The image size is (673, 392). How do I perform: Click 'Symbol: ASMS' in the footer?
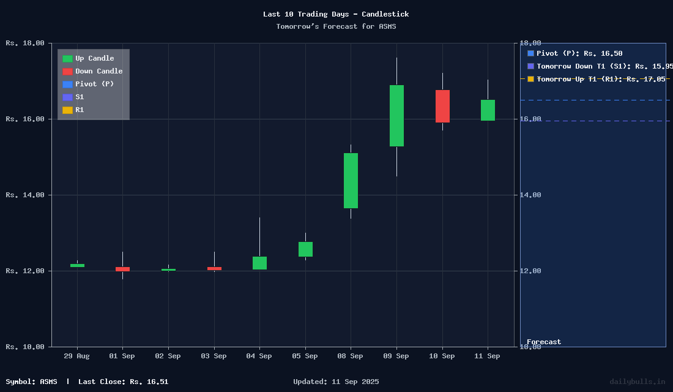pyautogui.click(x=31, y=382)
